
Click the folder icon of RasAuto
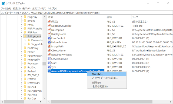tap(25, 95)
